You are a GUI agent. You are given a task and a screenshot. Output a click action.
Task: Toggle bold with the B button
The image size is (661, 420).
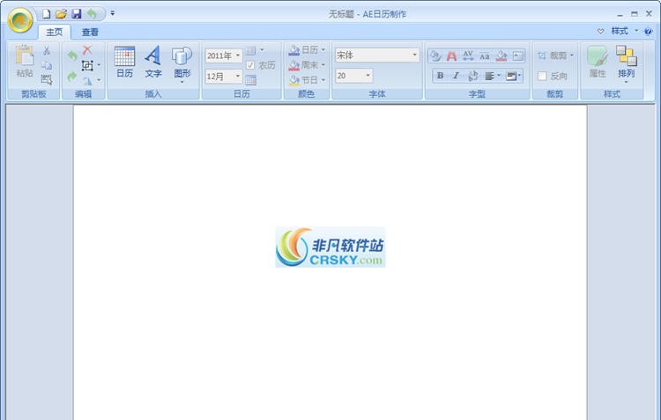(440, 76)
